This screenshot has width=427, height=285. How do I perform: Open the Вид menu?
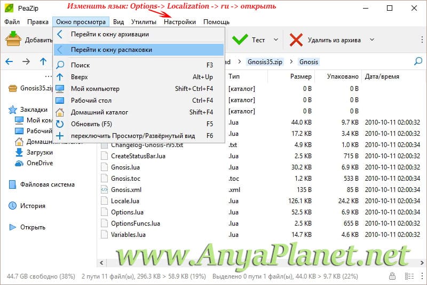tap(118, 22)
